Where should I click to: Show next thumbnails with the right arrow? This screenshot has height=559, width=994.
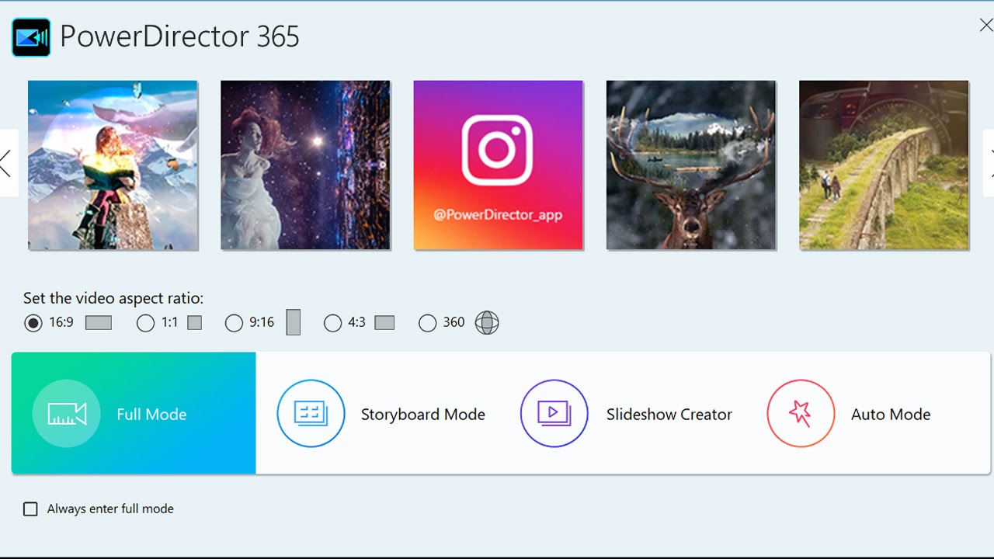coord(989,163)
